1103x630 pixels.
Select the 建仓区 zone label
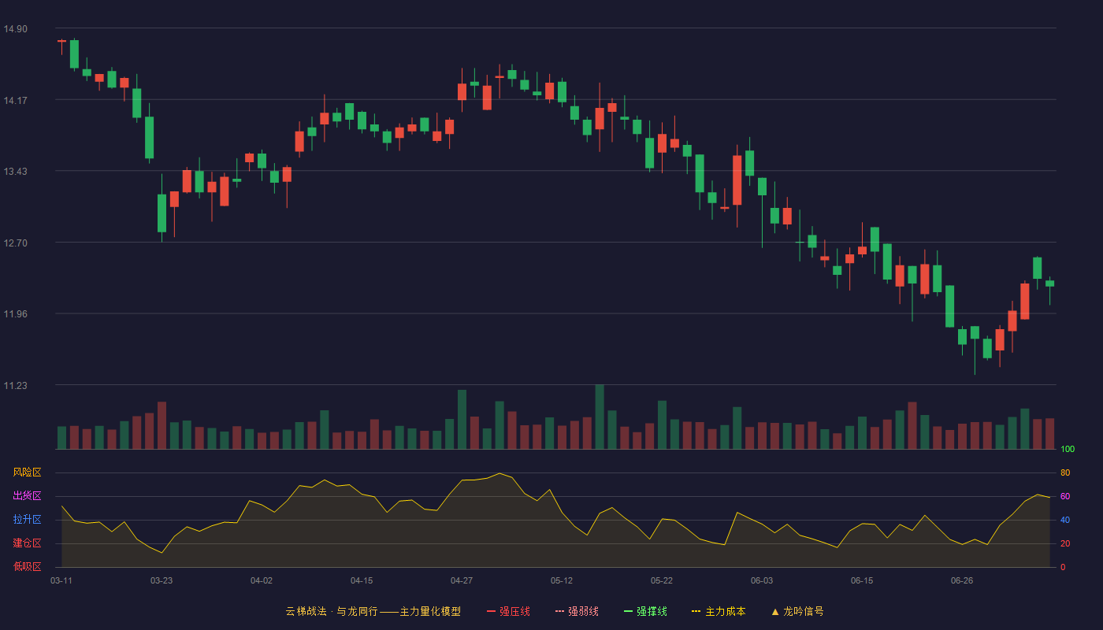pyautogui.click(x=27, y=543)
